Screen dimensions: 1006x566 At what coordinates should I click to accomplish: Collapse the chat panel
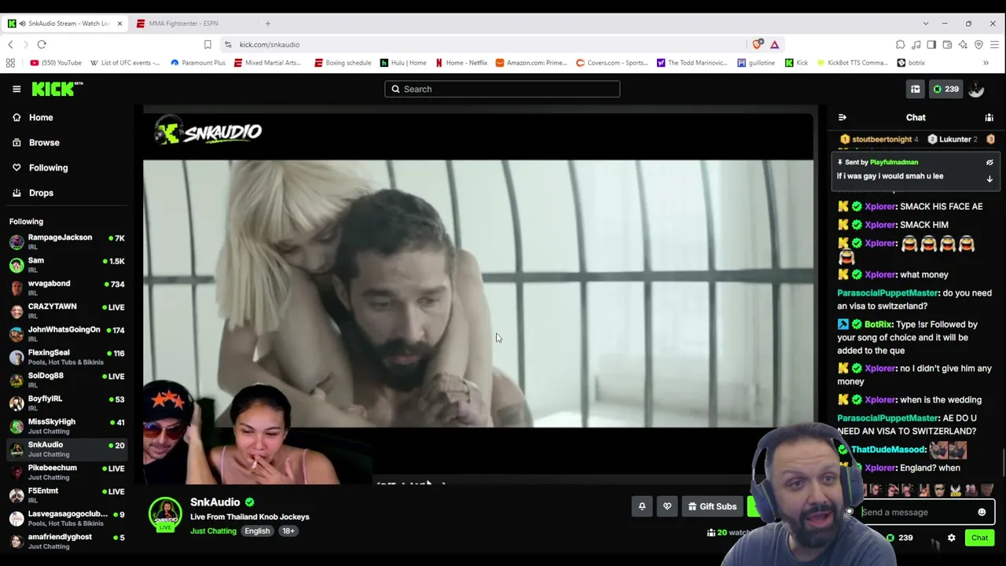(x=843, y=117)
